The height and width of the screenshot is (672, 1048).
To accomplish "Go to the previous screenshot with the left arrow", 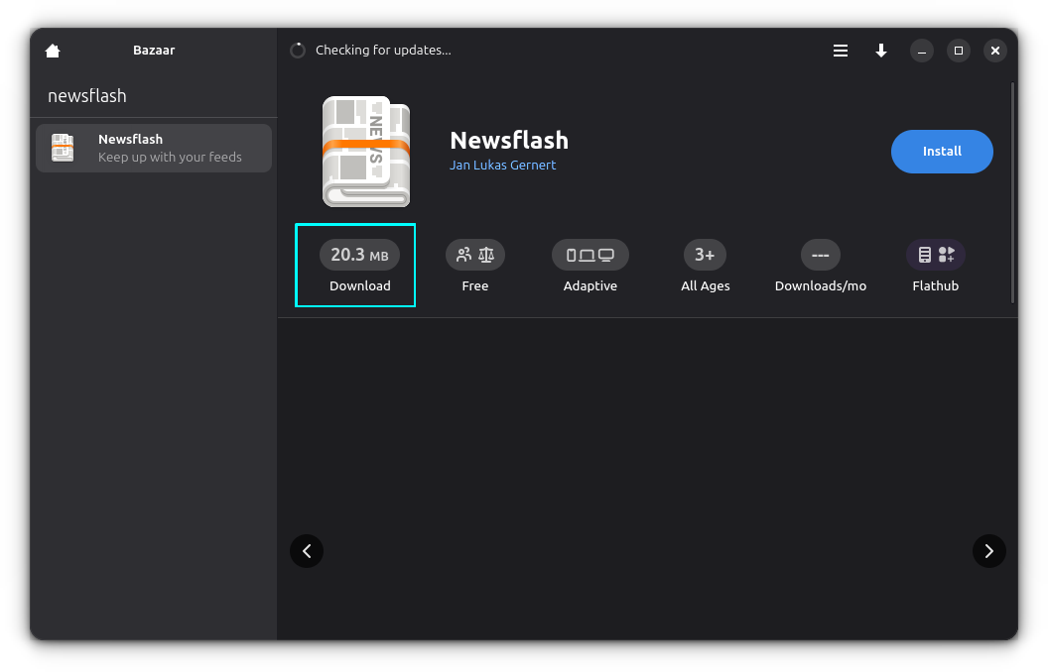I will click(x=307, y=551).
